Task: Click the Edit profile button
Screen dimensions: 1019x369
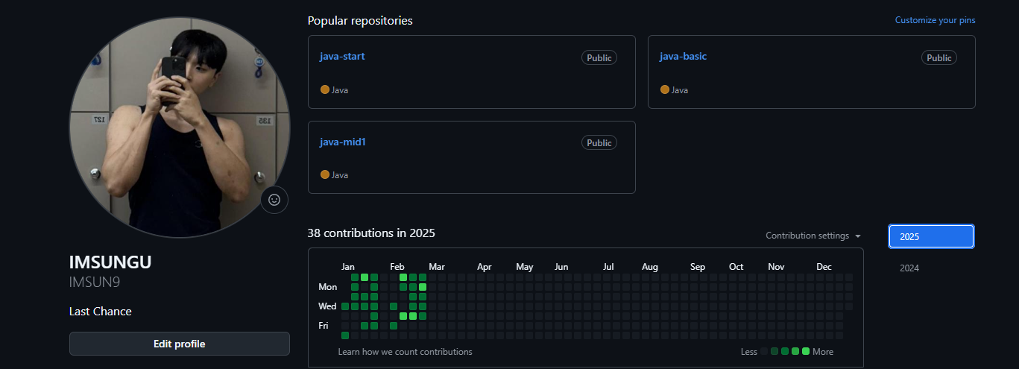Action: click(x=179, y=344)
